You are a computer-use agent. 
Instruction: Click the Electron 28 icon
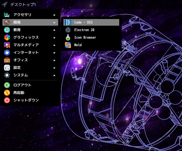pyautogui.click(x=68, y=30)
